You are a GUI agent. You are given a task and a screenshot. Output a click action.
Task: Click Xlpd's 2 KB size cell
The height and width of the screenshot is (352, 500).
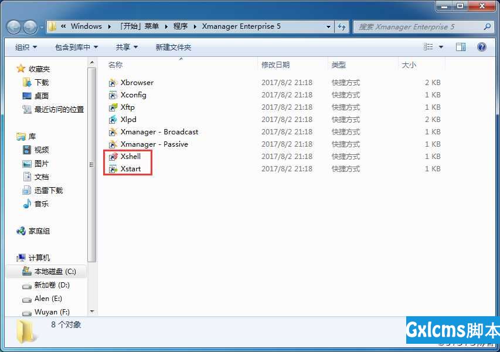click(433, 120)
